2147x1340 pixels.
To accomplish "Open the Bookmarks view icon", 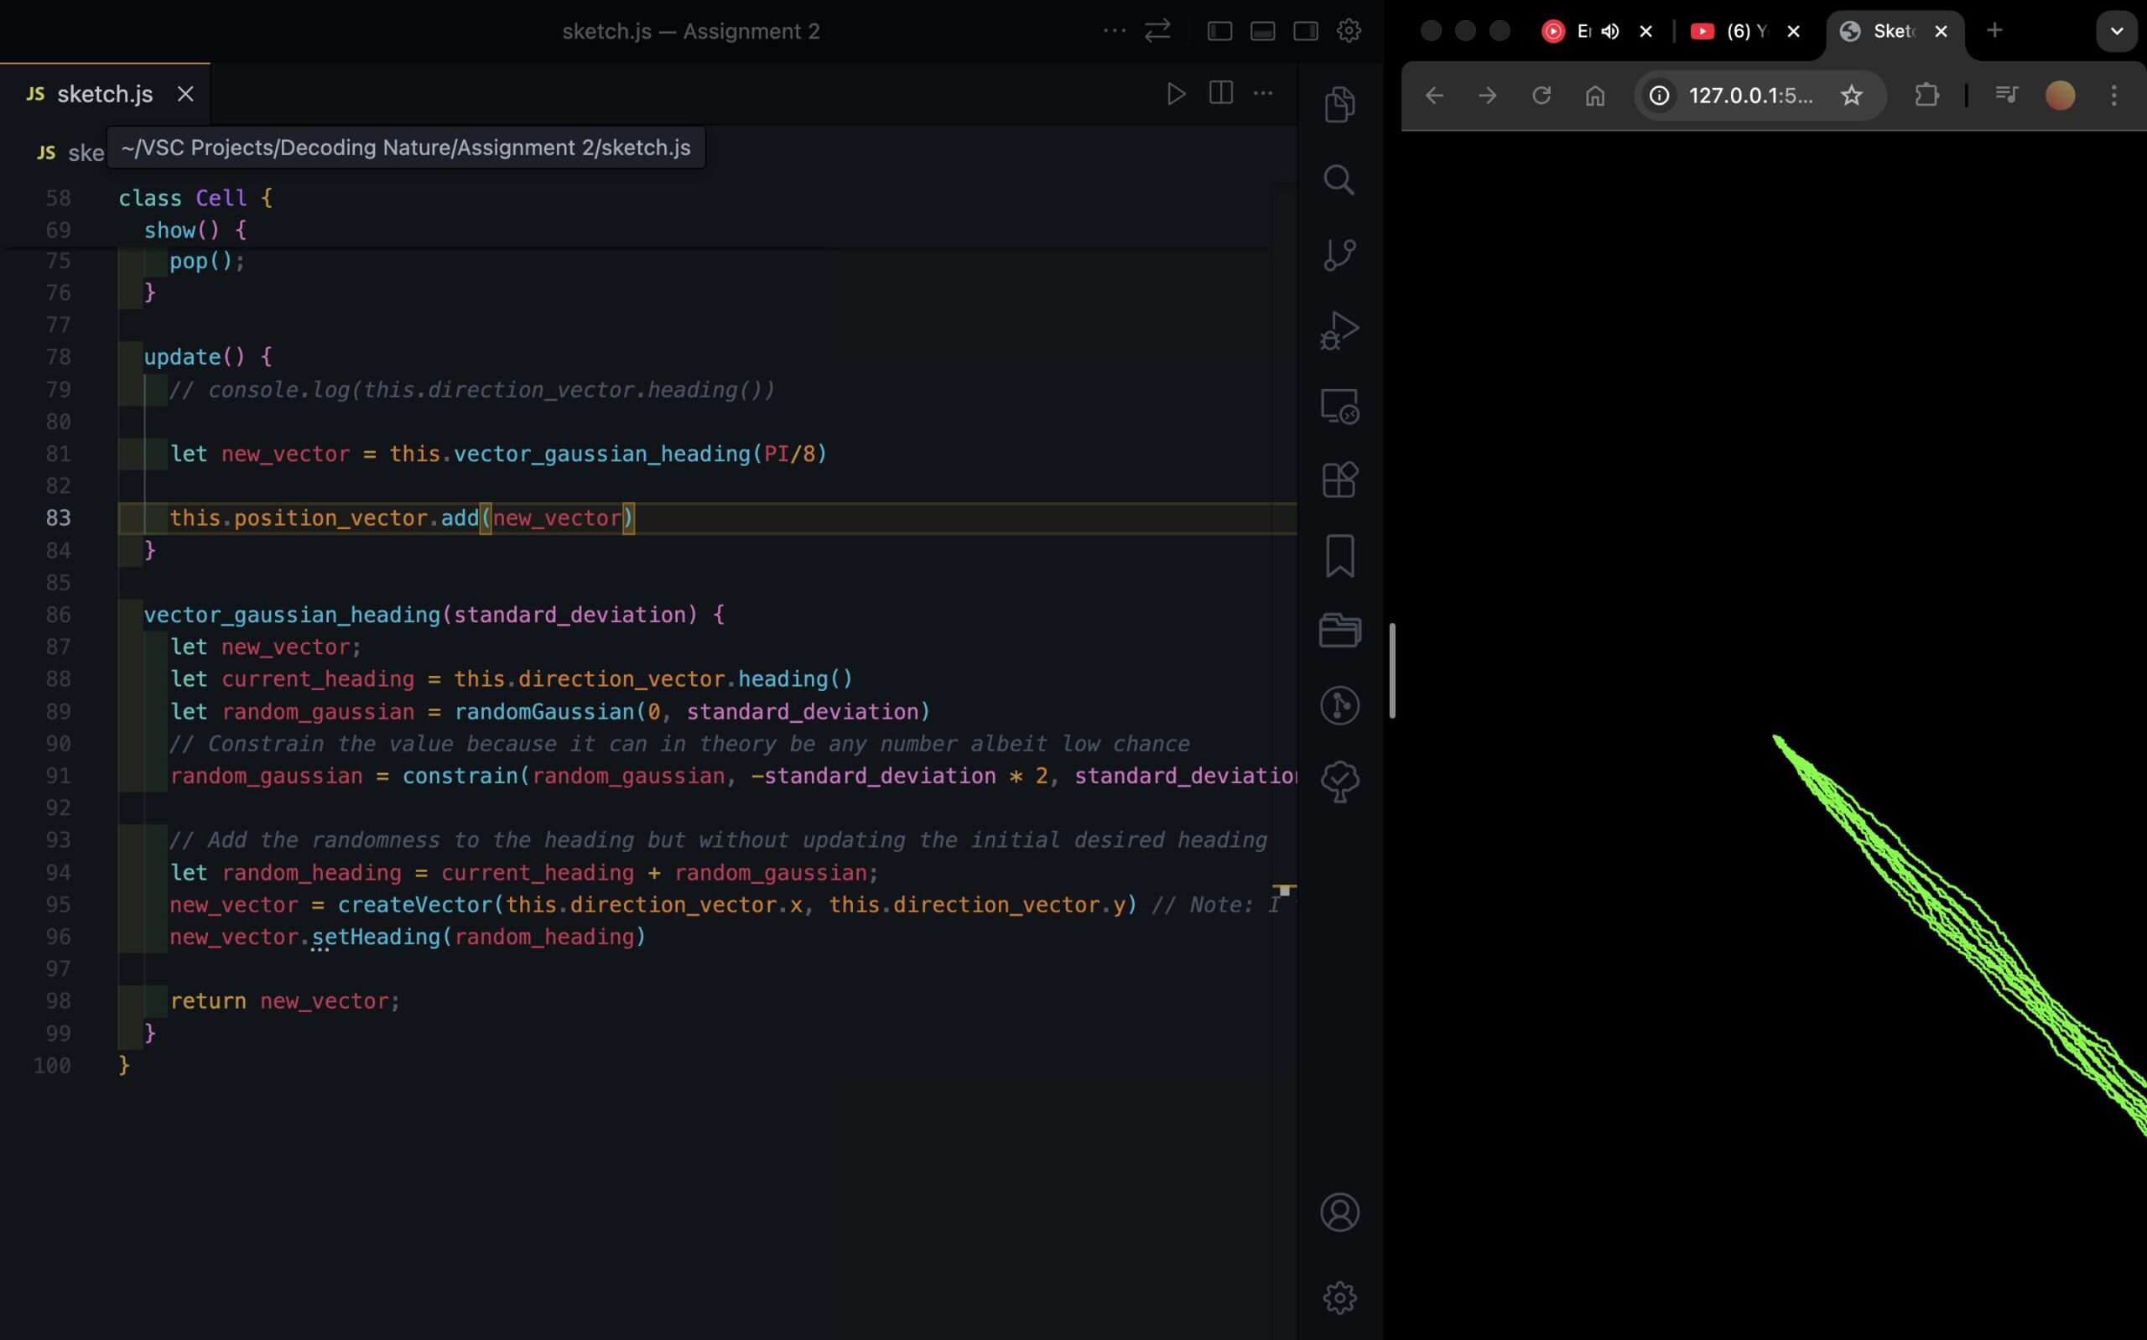I will click(x=1339, y=556).
